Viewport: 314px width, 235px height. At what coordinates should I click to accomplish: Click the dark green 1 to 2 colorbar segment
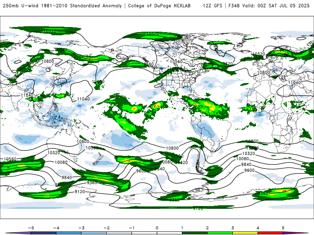[195, 233]
